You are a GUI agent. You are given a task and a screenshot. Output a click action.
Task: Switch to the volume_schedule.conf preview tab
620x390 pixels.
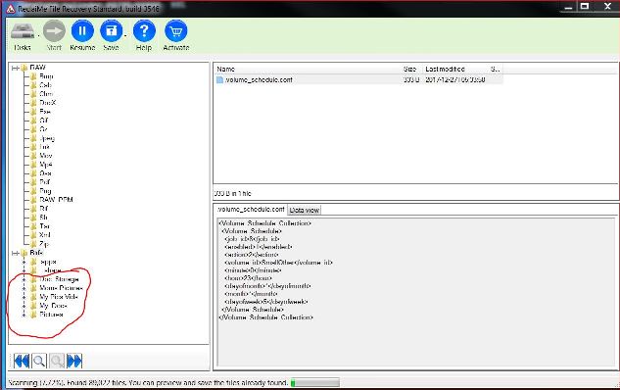point(251,210)
